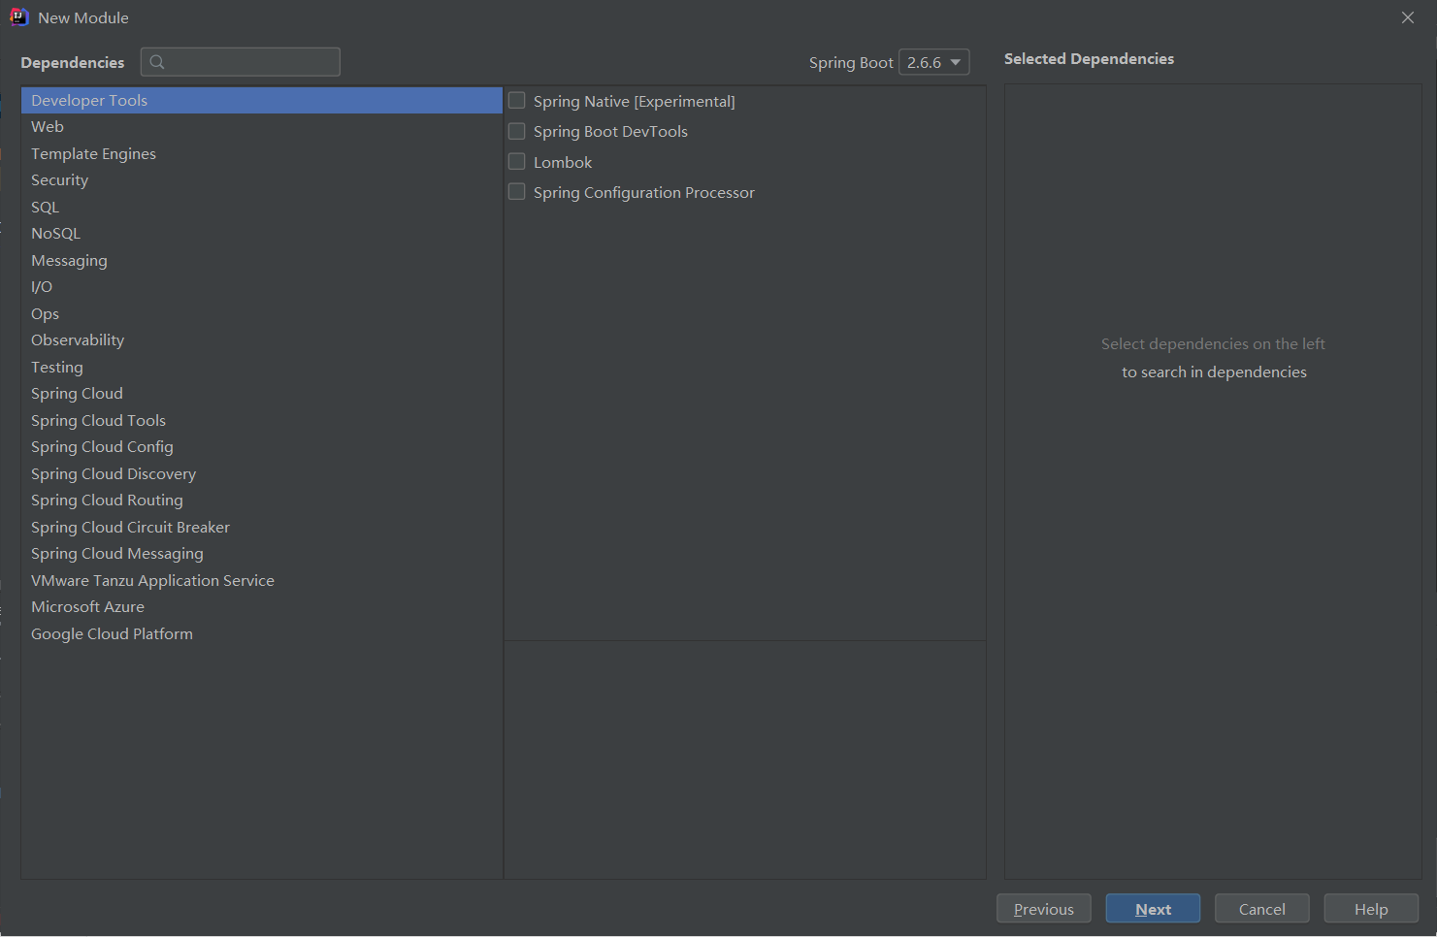1437x937 pixels.
Task: Select the Web category
Action: tap(262, 127)
